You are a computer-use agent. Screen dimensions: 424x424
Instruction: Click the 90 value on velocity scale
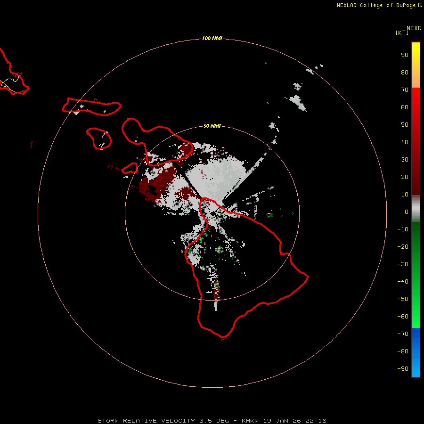[x=405, y=55]
